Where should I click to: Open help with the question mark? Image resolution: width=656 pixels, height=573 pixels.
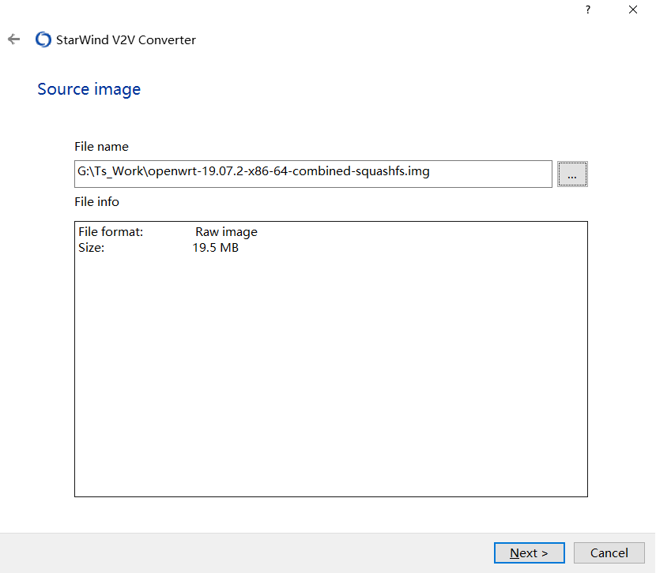[587, 9]
